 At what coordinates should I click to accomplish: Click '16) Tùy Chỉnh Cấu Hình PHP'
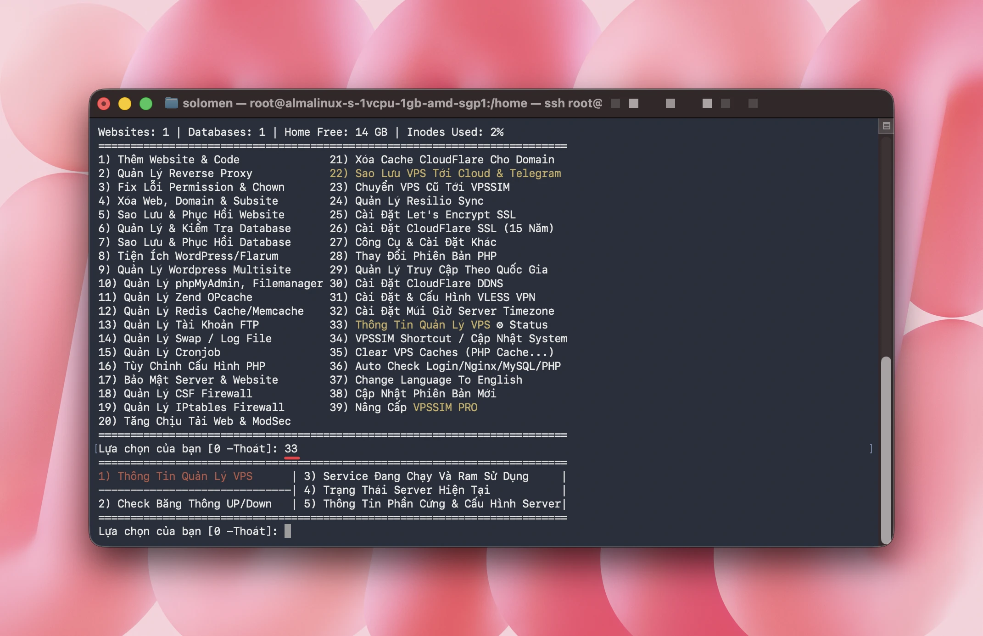[182, 366]
